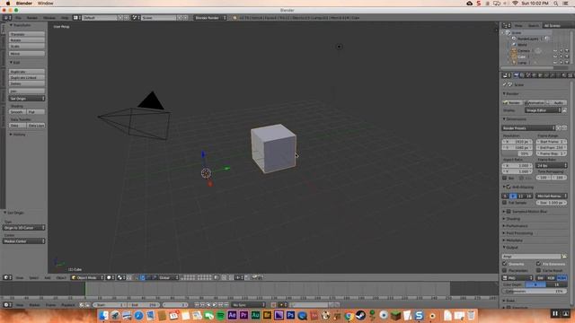
Task: Click the Delete button in Edit section
Action: (x=27, y=83)
